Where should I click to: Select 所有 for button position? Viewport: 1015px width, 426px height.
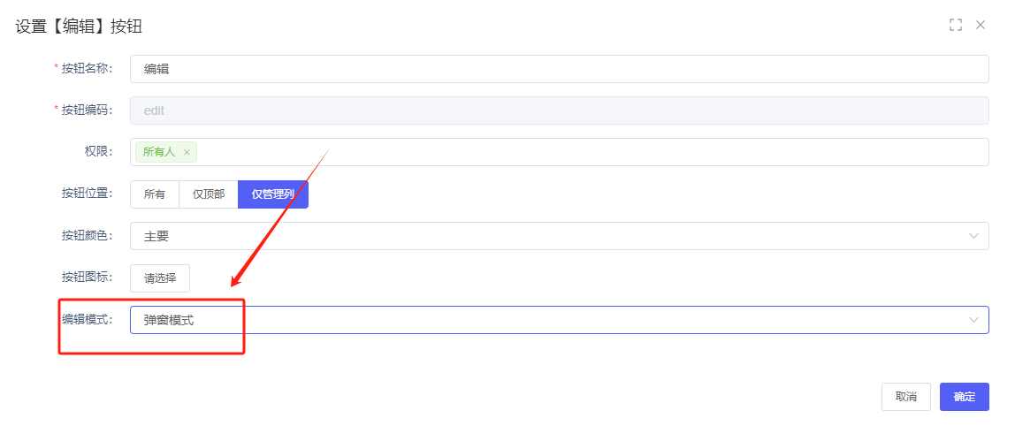pyautogui.click(x=155, y=194)
